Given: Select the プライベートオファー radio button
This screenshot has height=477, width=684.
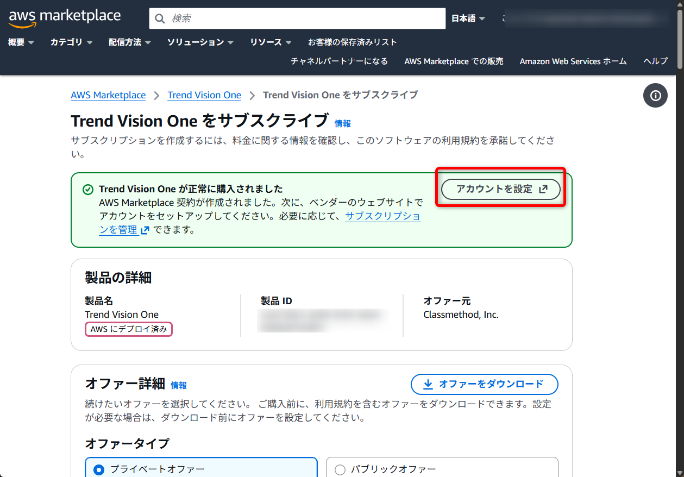Looking at the screenshot, I should [x=99, y=469].
